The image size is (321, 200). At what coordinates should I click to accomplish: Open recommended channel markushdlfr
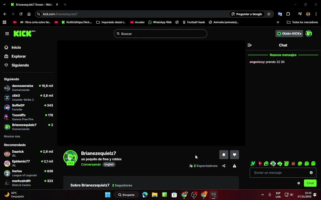point(28,183)
